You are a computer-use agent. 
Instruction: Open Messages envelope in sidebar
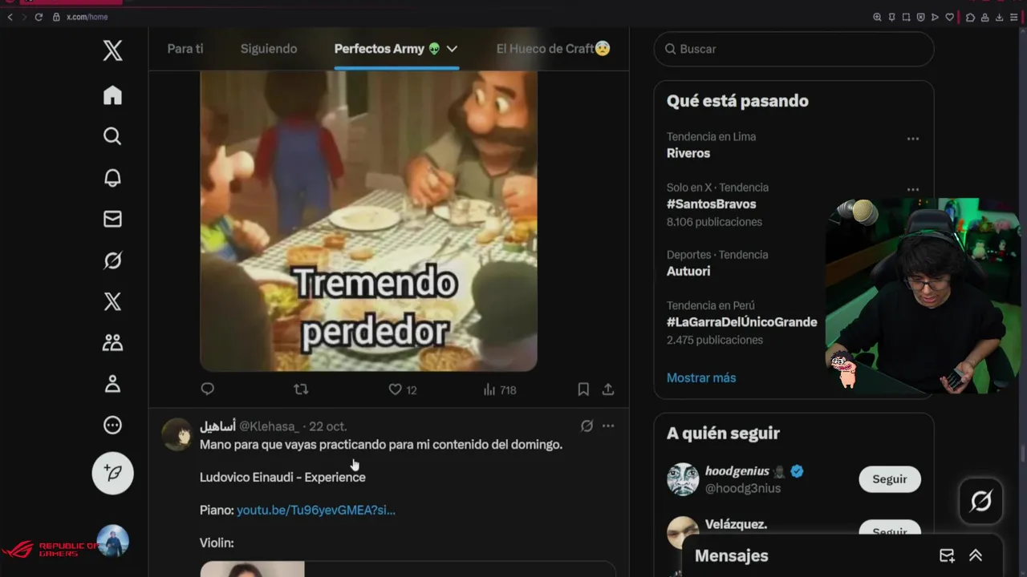(x=112, y=219)
